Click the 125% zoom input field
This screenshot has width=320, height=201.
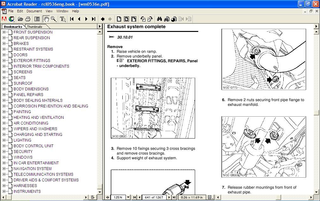click(x=118, y=197)
